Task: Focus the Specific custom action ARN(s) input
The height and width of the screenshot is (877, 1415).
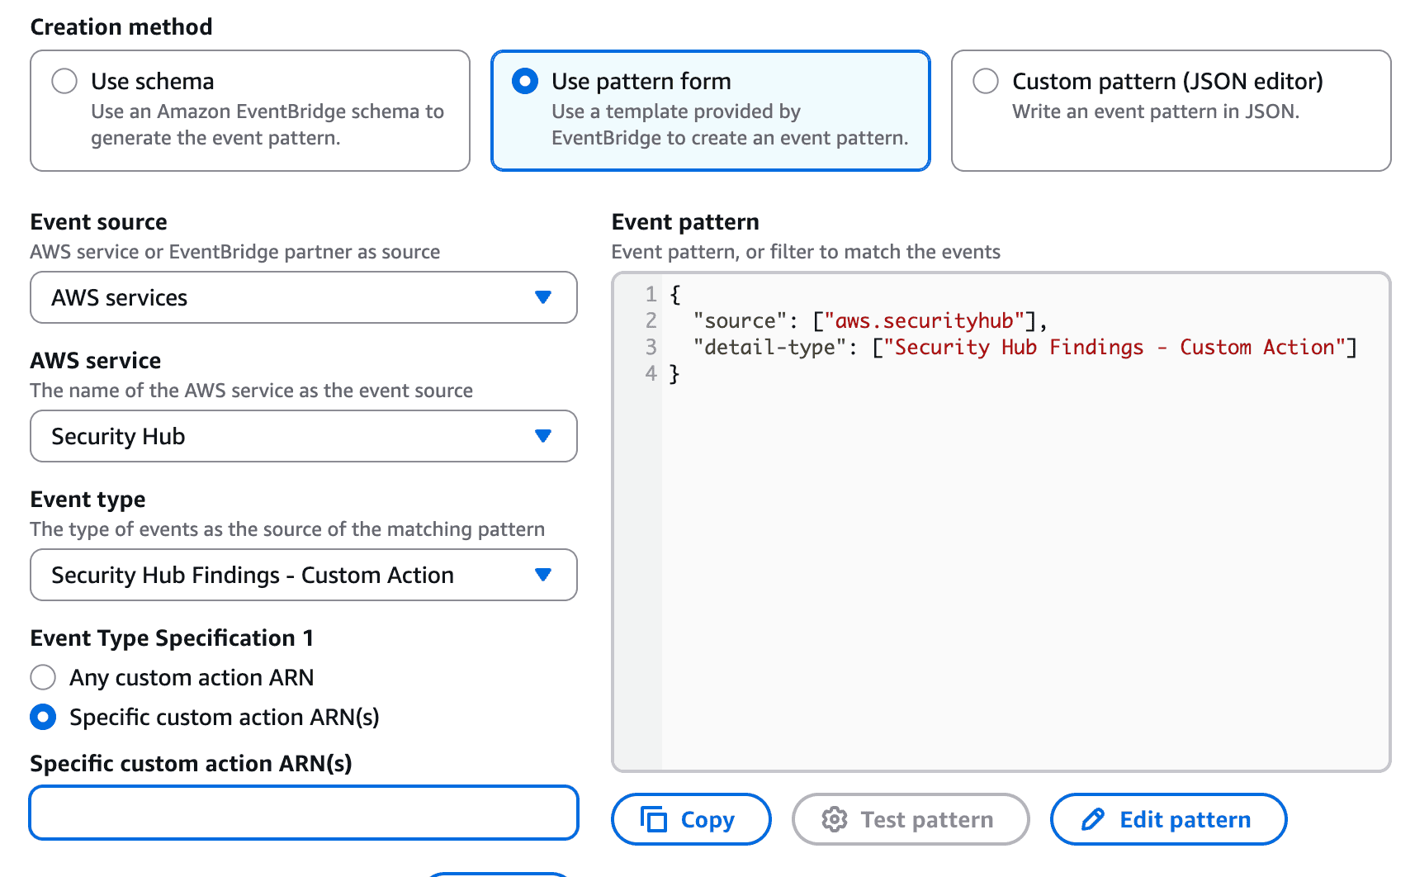Action: click(303, 813)
